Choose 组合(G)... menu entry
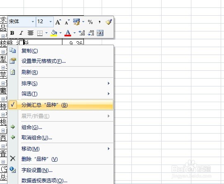This screenshot has height=184, width=224. [x=61, y=127]
